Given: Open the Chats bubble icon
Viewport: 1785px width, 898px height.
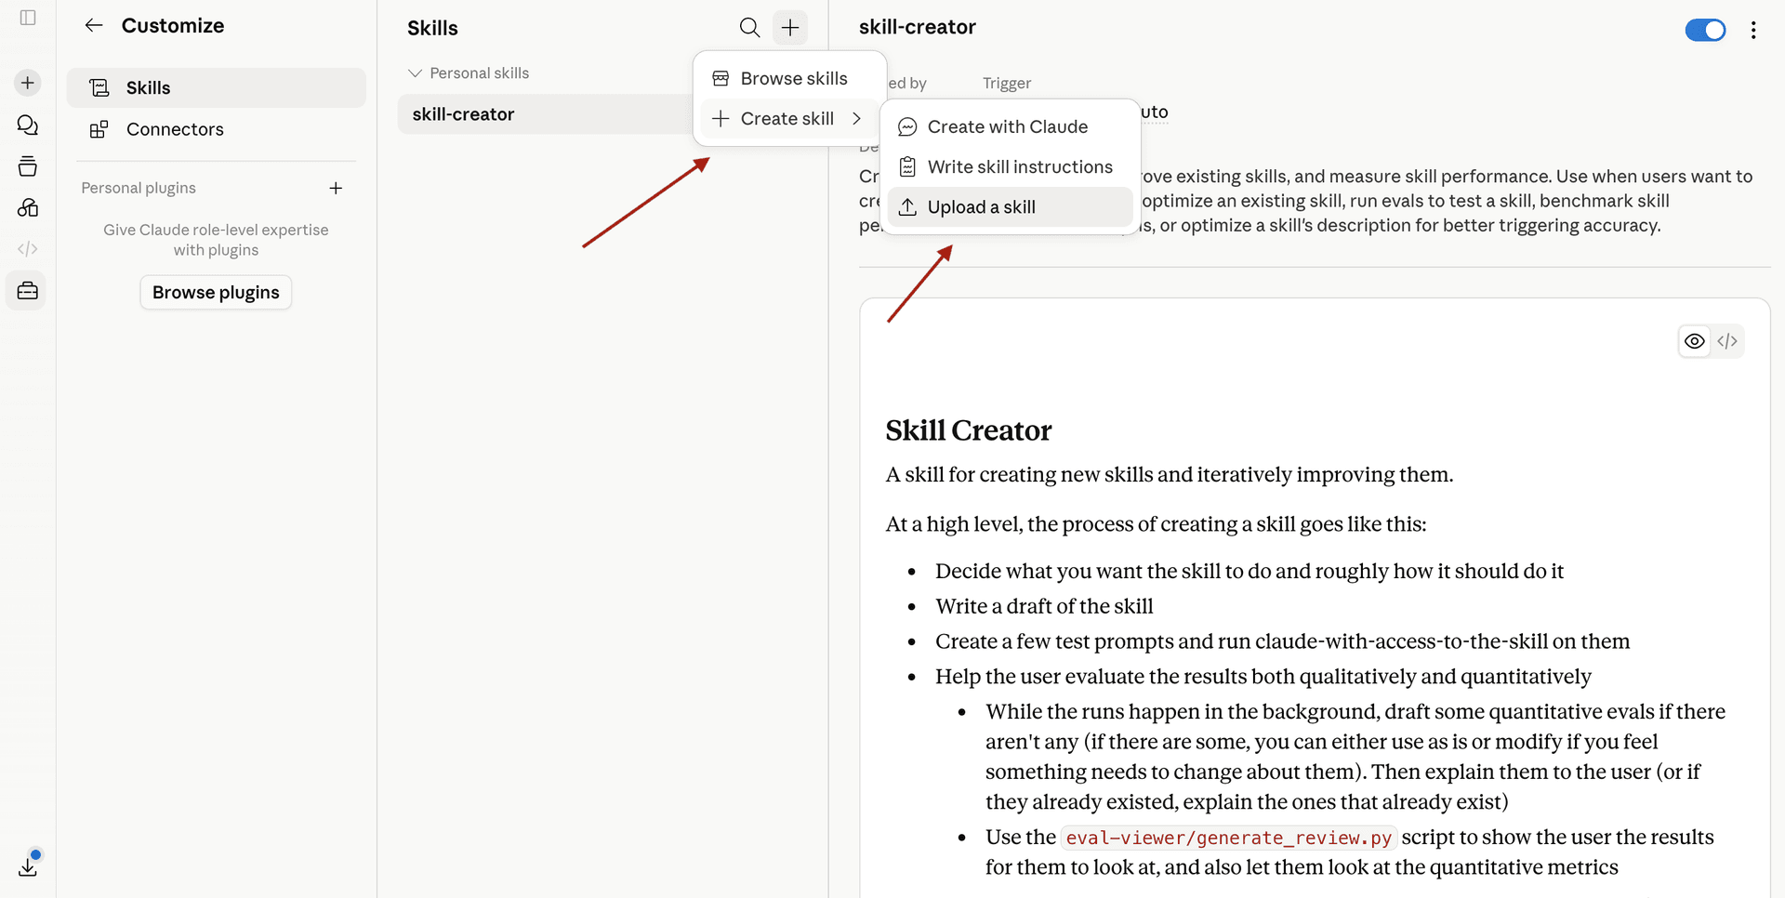Looking at the screenshot, I should [28, 125].
